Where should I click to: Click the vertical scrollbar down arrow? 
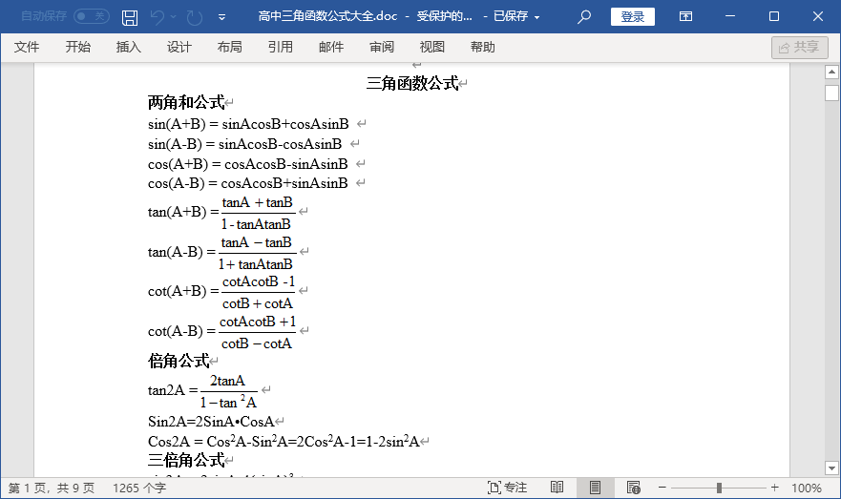830,468
